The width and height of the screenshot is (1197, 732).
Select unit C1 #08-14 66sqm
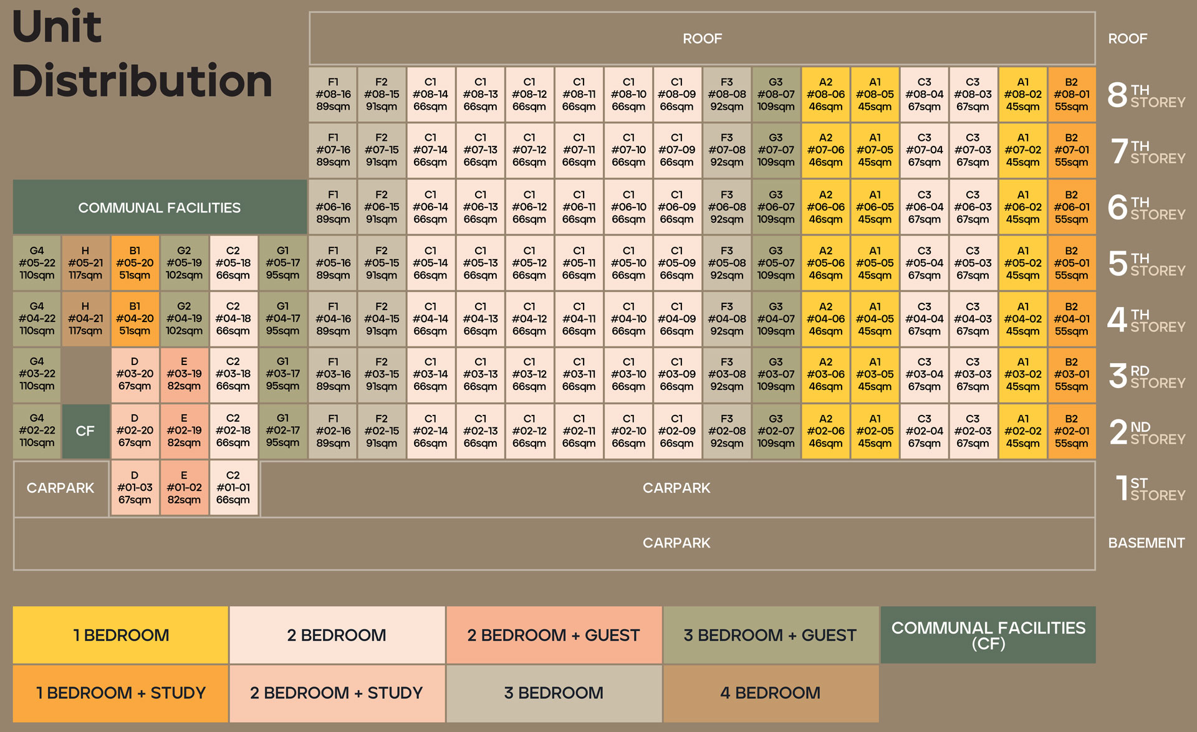point(431,94)
